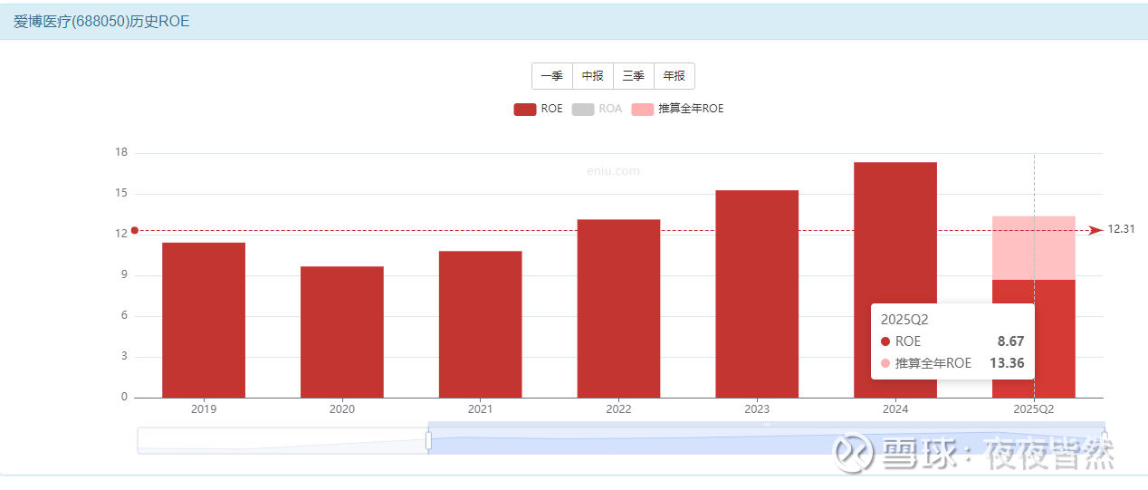Click the unselected left part of the zoom slider

[x=282, y=441]
